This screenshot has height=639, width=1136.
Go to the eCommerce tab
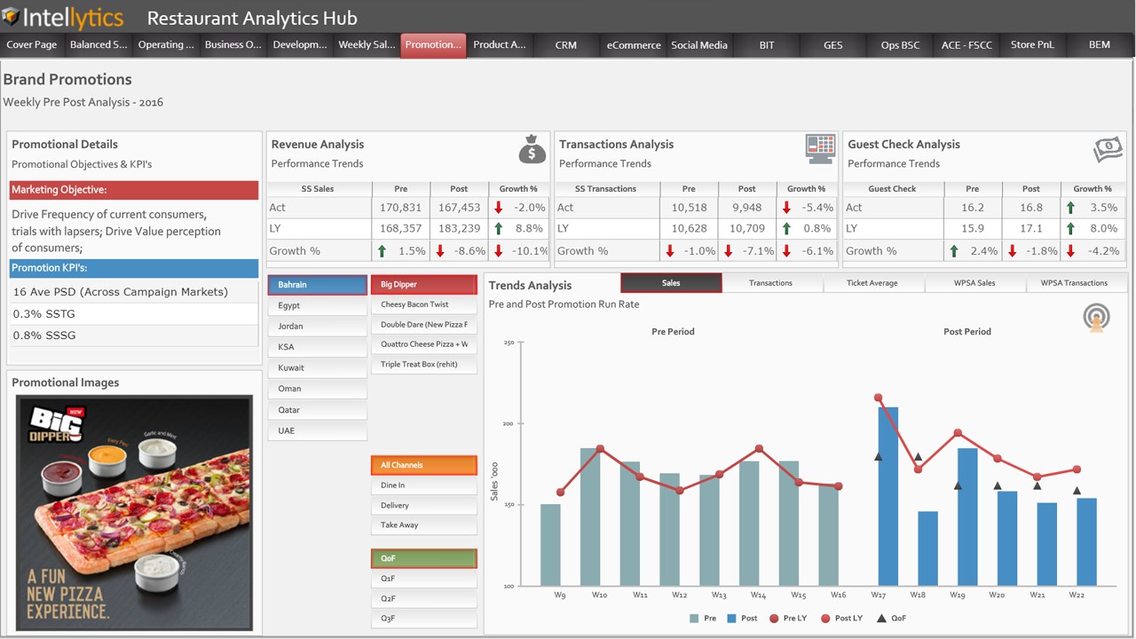click(634, 45)
